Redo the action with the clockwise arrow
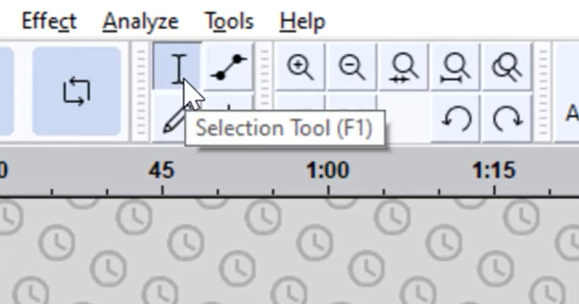 pos(507,119)
